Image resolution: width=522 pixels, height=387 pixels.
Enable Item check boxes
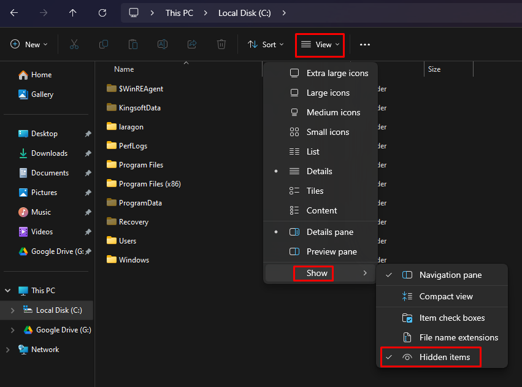pyautogui.click(x=442, y=318)
